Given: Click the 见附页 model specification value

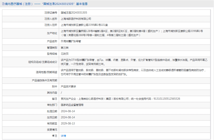Looking at the screenshot, I should tap(65, 54).
